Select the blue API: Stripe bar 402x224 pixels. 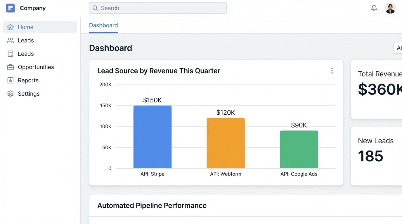tap(153, 137)
